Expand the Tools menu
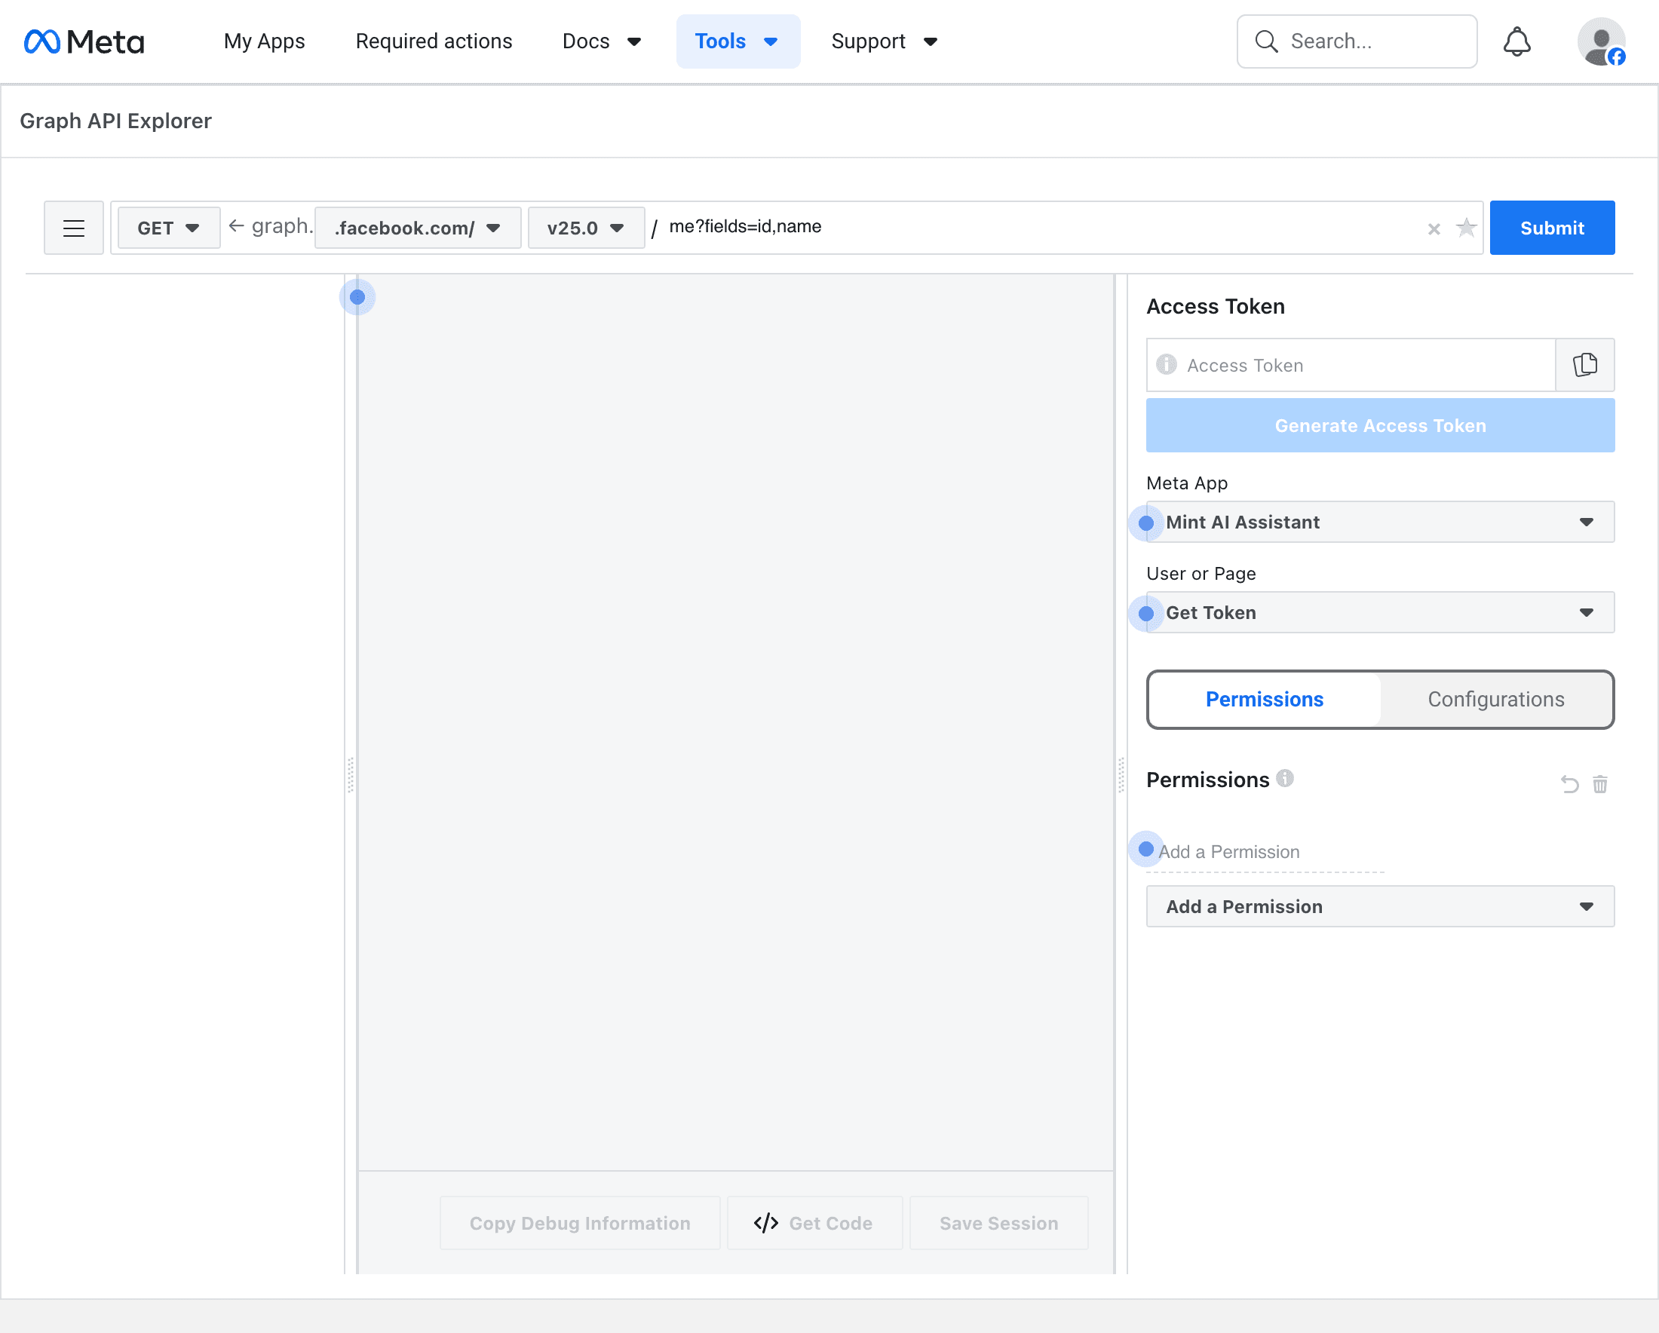Screen dimensions: 1659x1333 point(738,41)
